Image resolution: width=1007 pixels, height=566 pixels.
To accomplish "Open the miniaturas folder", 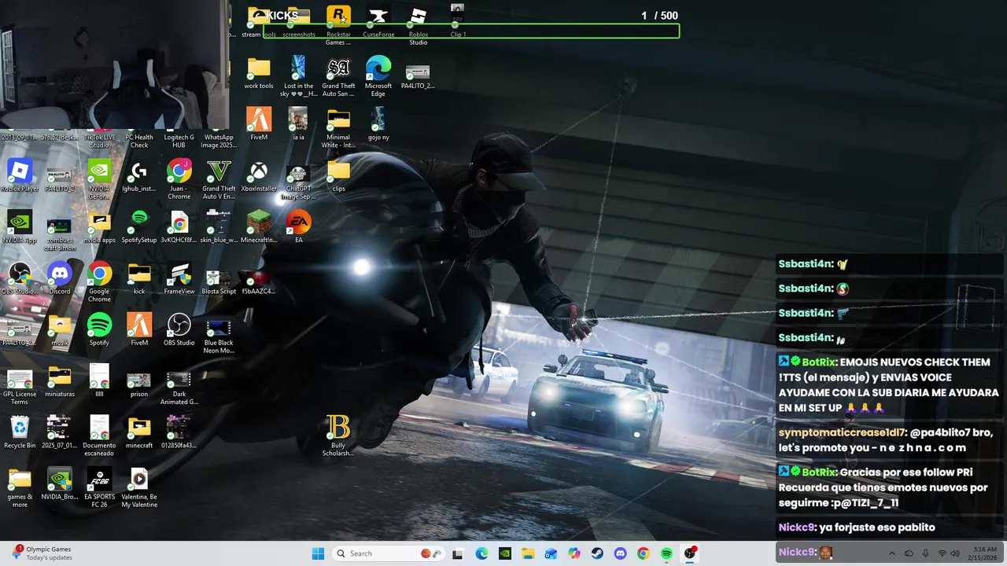I will [x=60, y=380].
